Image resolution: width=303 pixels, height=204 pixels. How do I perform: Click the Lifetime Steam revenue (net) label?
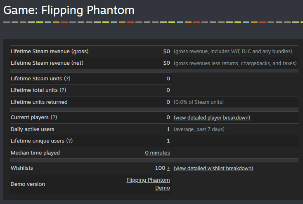click(x=47, y=63)
